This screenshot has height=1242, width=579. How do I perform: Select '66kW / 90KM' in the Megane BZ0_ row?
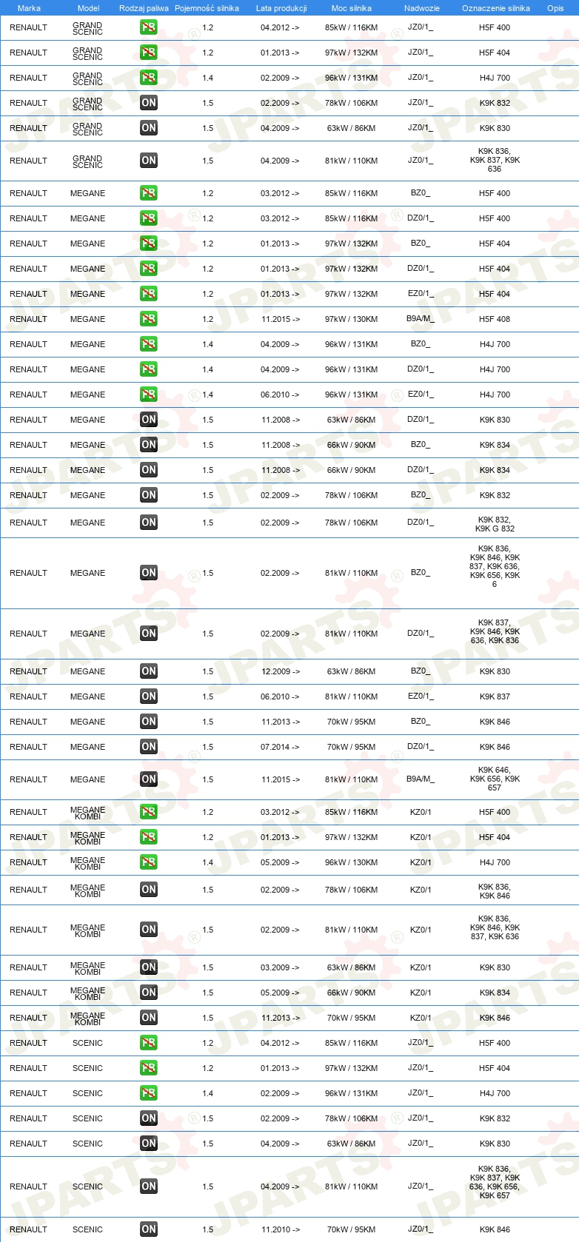coord(351,445)
